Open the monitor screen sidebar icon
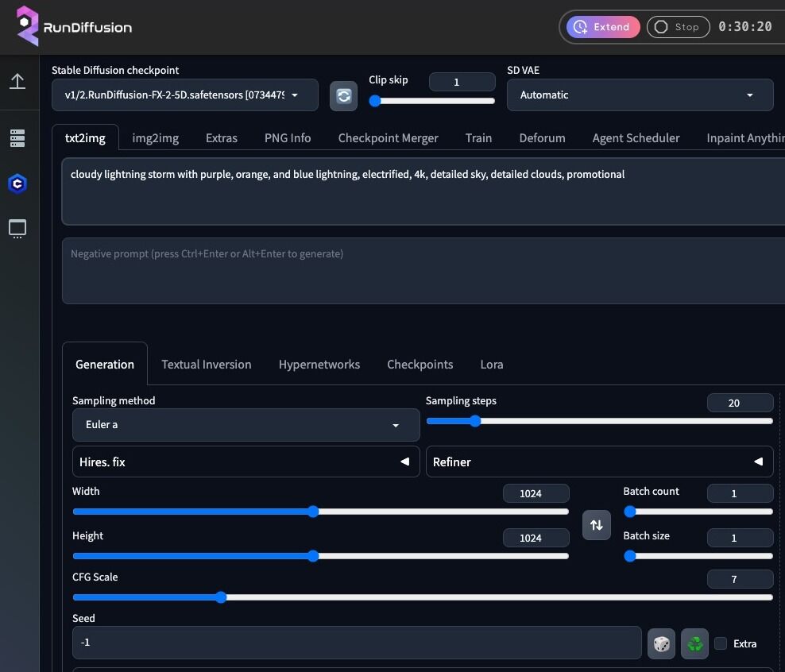The image size is (785, 672). click(17, 229)
